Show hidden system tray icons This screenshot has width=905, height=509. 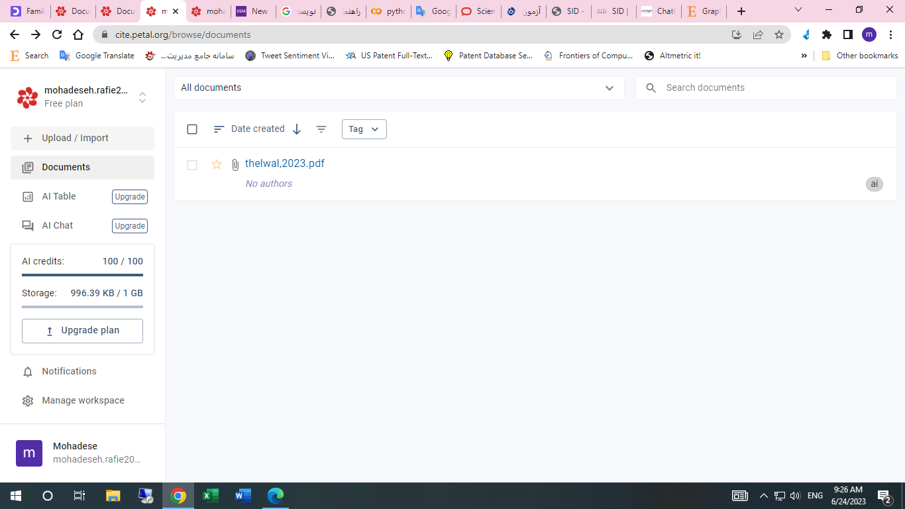(x=763, y=496)
